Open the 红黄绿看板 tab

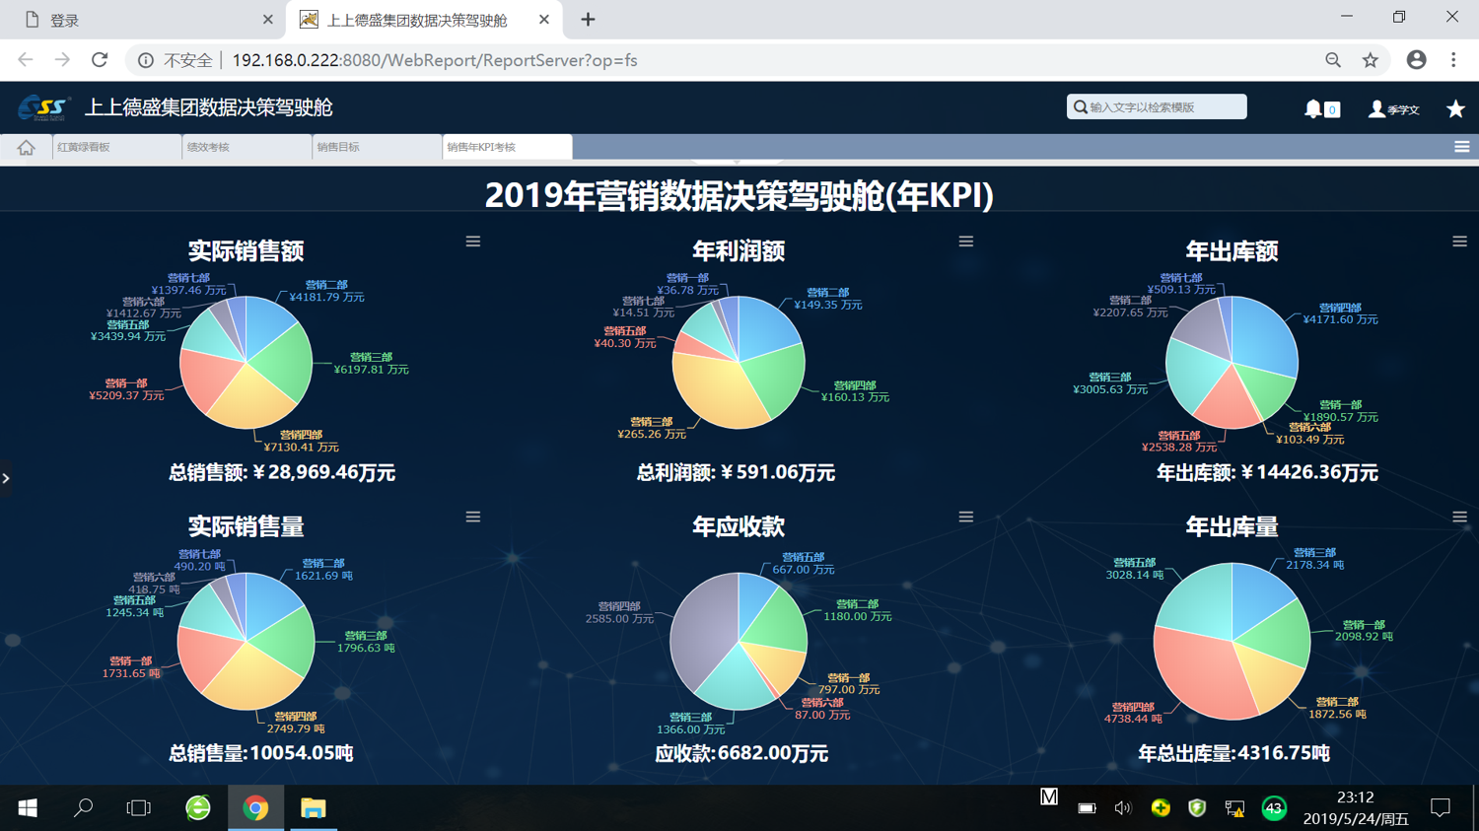click(x=116, y=147)
